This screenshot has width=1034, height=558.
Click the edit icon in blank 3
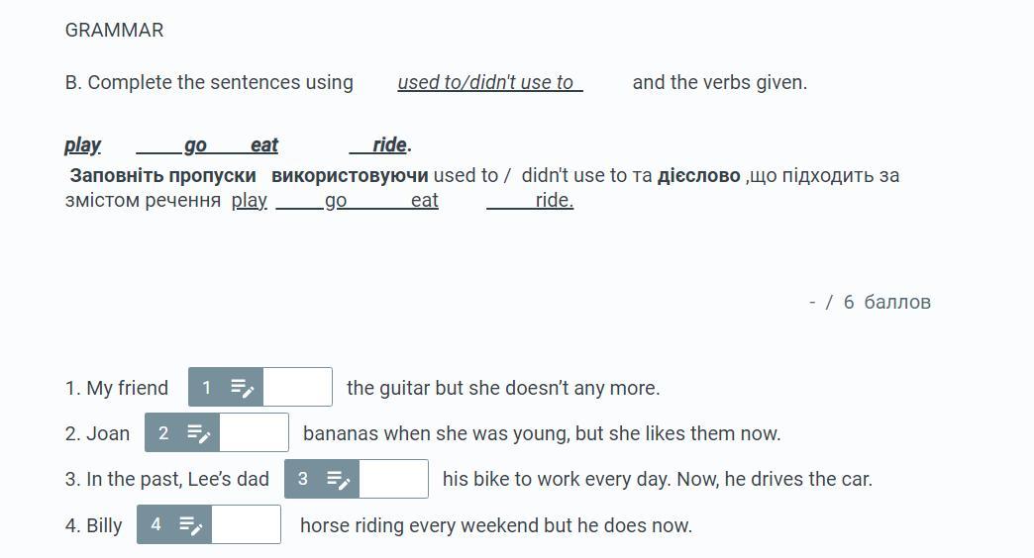click(x=339, y=480)
